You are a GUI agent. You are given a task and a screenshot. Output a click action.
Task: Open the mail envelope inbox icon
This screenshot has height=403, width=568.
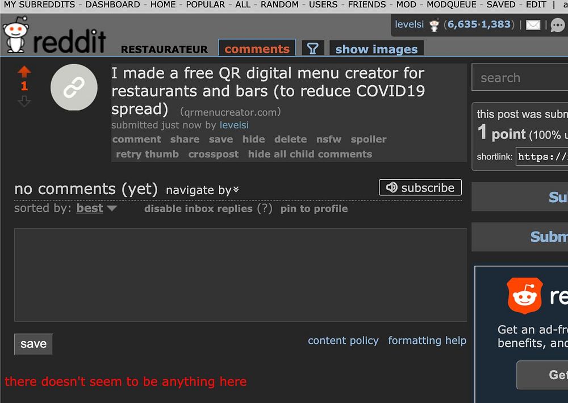533,25
